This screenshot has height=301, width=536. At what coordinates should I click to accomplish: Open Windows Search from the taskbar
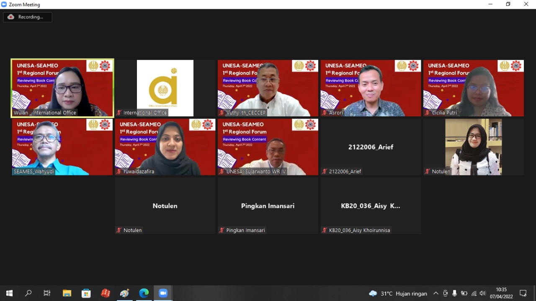coord(28,293)
